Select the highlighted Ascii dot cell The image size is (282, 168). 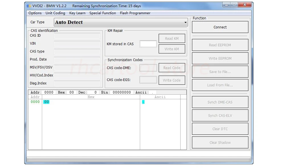pyautogui.click(x=143, y=102)
